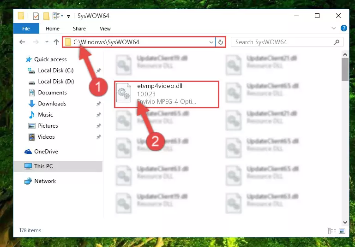The width and height of the screenshot is (355, 247).
Task: Click the pin icon next to Downloads
Action: 98,104
